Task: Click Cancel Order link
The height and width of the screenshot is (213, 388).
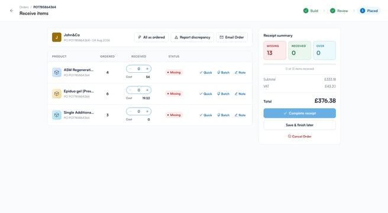Action: [x=300, y=137]
